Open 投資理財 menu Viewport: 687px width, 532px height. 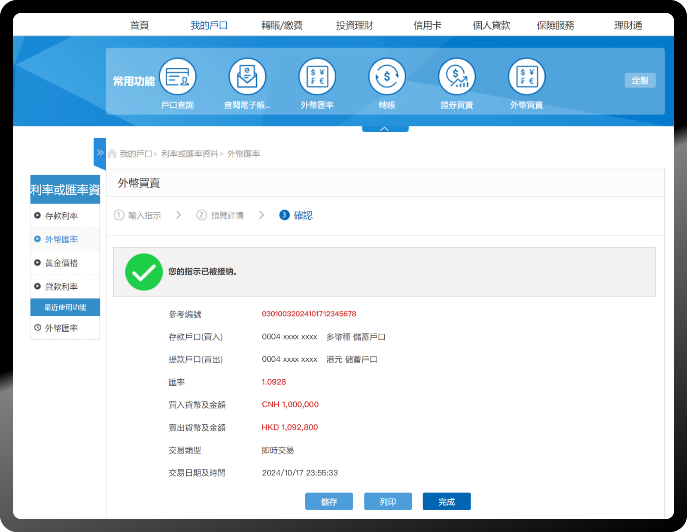point(355,25)
